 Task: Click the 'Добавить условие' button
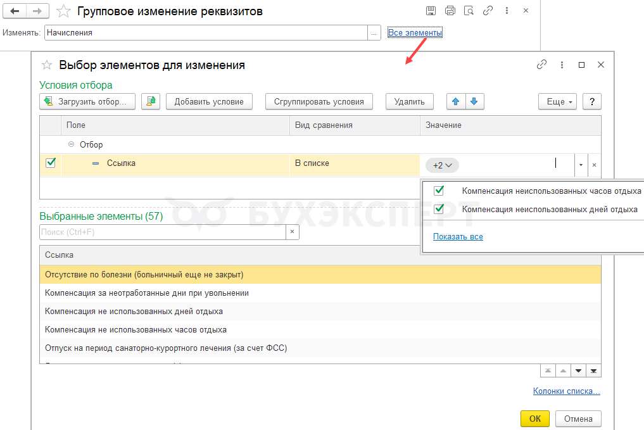click(209, 101)
